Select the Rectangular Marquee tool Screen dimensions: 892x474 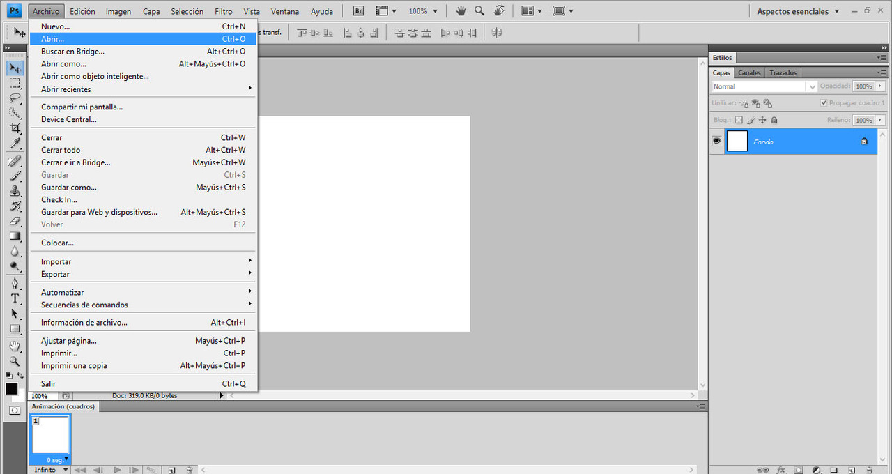[x=15, y=83]
